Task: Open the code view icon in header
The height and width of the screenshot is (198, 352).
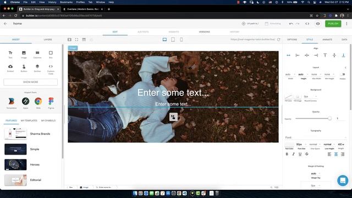Action: (307, 24)
